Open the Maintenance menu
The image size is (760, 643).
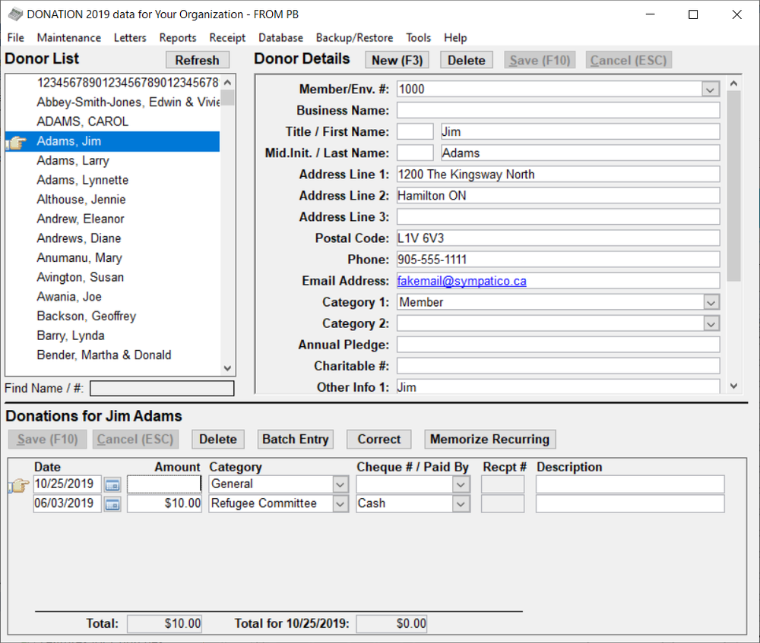(x=68, y=38)
